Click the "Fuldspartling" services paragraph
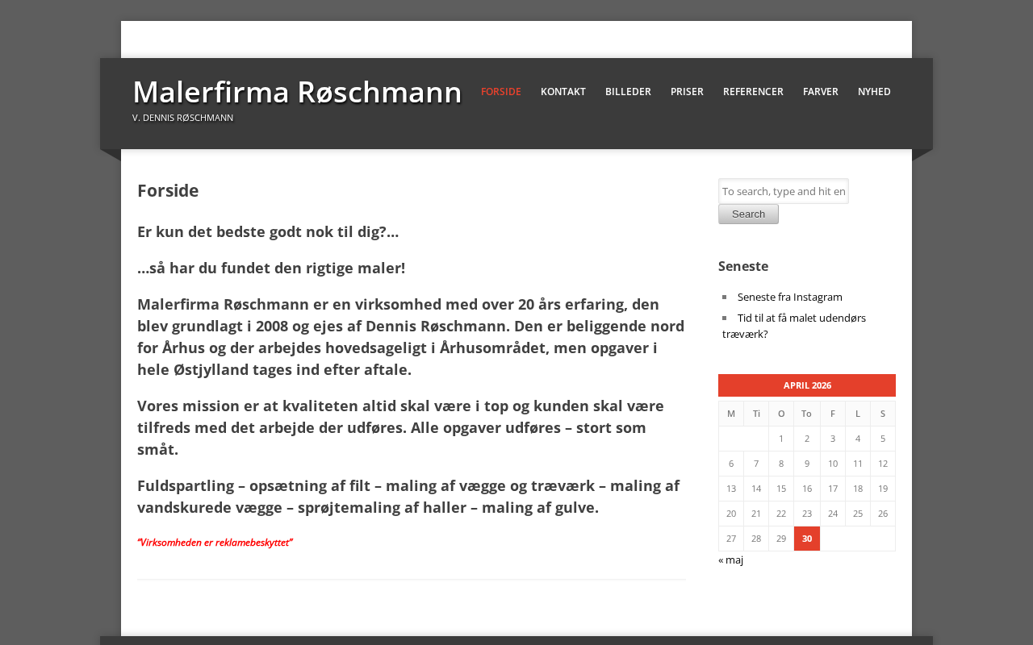The image size is (1033, 645). (x=412, y=497)
